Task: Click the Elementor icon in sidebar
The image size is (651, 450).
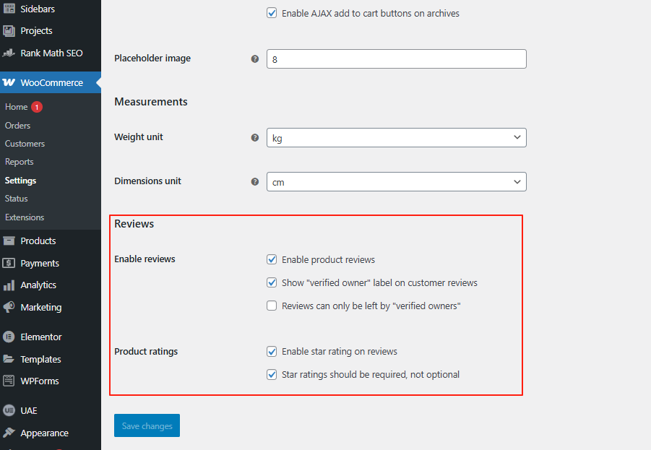Action: point(9,337)
